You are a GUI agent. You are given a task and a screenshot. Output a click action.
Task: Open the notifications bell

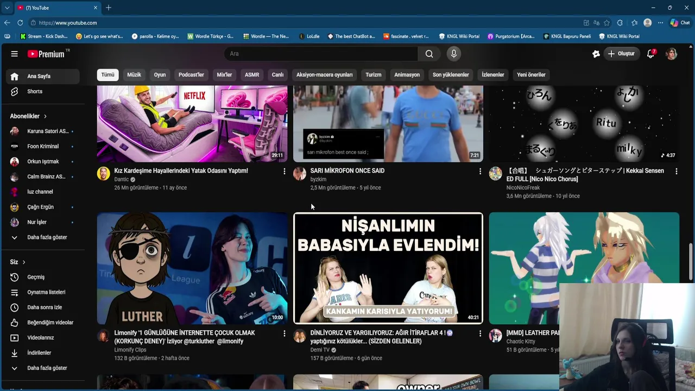point(650,54)
